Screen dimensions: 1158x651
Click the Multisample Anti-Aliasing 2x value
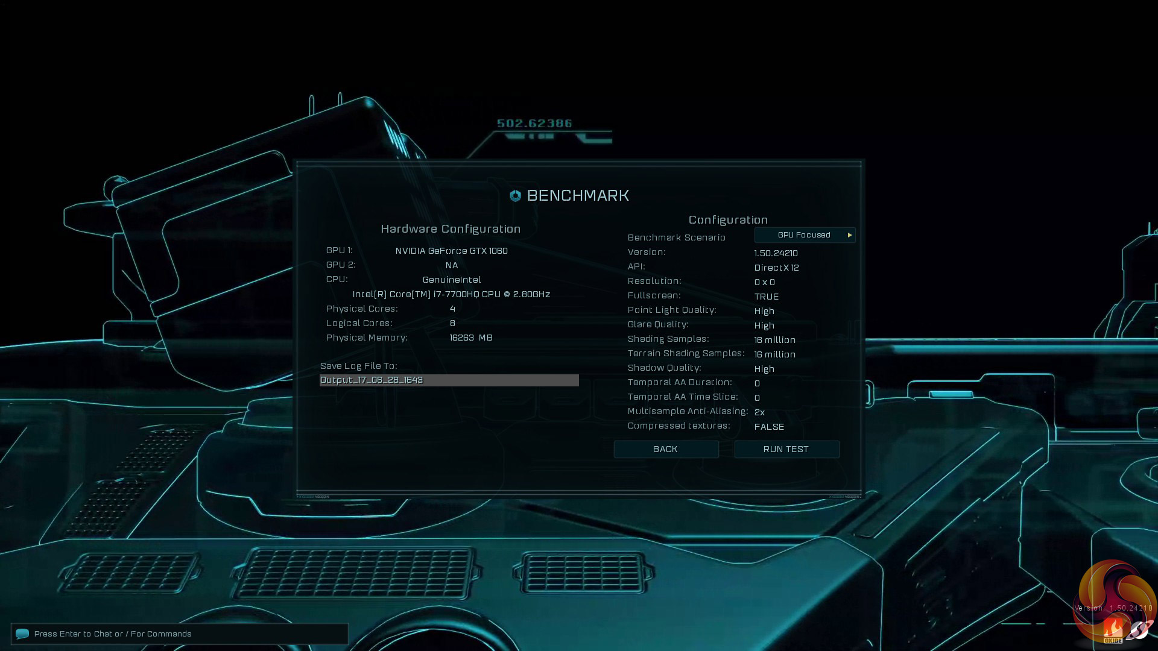pos(759,412)
